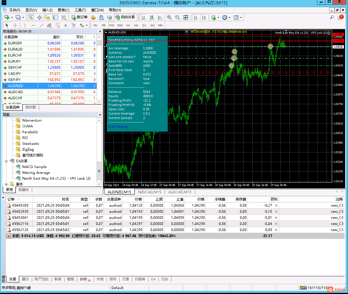Select the Fibonacci Retracement tool
The image size is (348, 294).
click(57, 25)
